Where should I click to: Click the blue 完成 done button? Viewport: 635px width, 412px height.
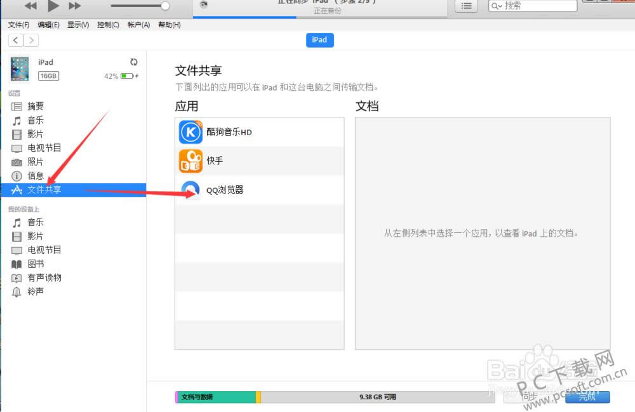coord(587,397)
